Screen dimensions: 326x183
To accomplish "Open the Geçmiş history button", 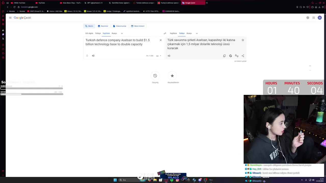I will (x=155, y=76).
